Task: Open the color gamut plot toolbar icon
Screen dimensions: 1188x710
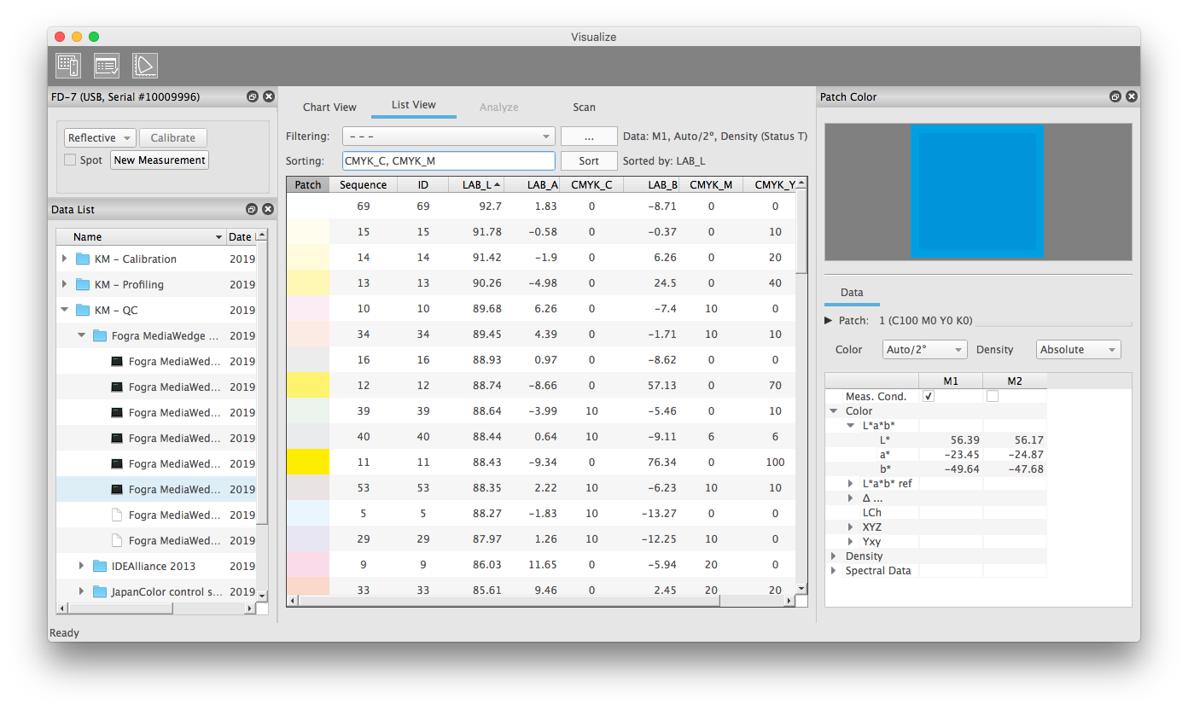Action: pos(145,66)
